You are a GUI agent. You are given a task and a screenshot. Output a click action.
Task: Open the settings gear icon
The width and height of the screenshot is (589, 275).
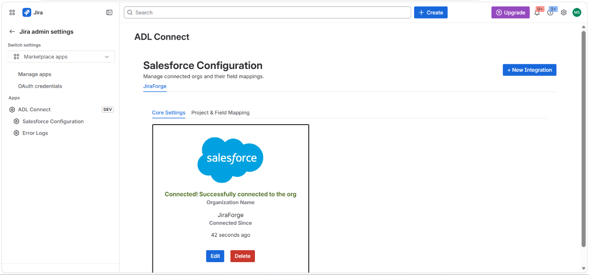pos(564,12)
